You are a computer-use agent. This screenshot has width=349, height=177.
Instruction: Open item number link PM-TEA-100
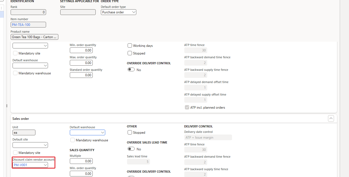coord(21,25)
